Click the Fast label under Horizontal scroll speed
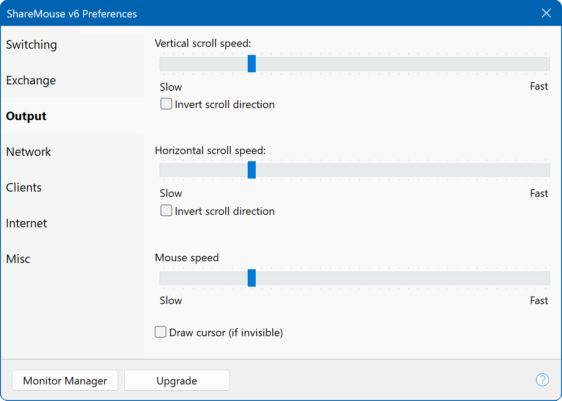The image size is (562, 401). [539, 193]
